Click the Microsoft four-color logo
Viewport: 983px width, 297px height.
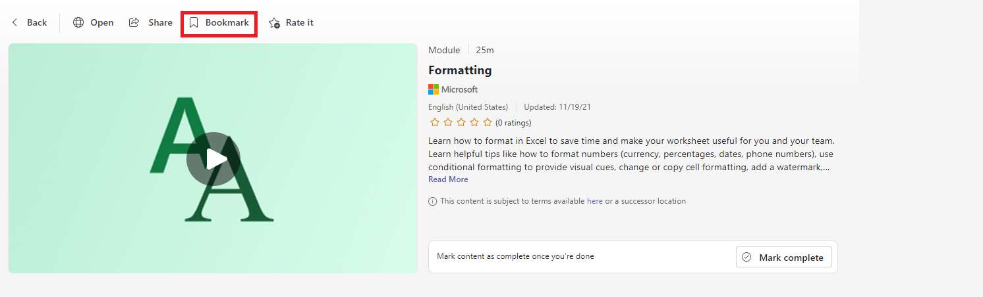434,89
